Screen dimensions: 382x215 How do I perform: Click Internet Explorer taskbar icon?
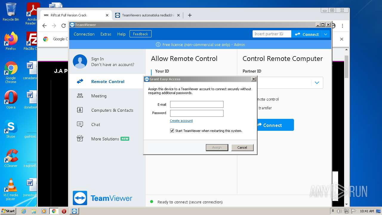coord(24,211)
